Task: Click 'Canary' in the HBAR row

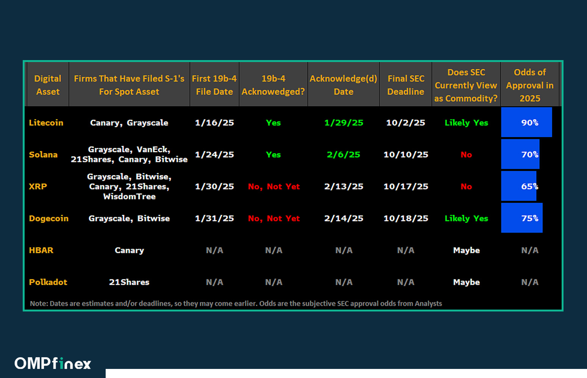Action: (129, 250)
